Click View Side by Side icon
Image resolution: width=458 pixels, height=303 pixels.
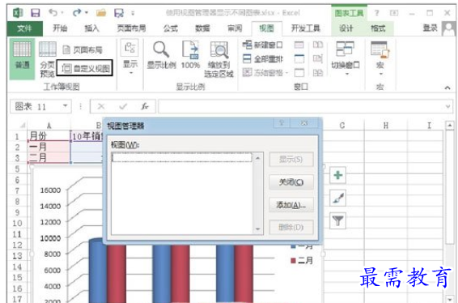pos(318,45)
